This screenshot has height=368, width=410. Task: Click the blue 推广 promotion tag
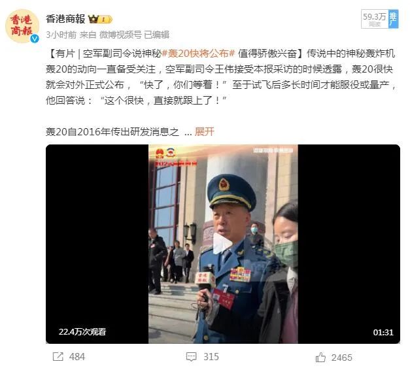coord(393,19)
